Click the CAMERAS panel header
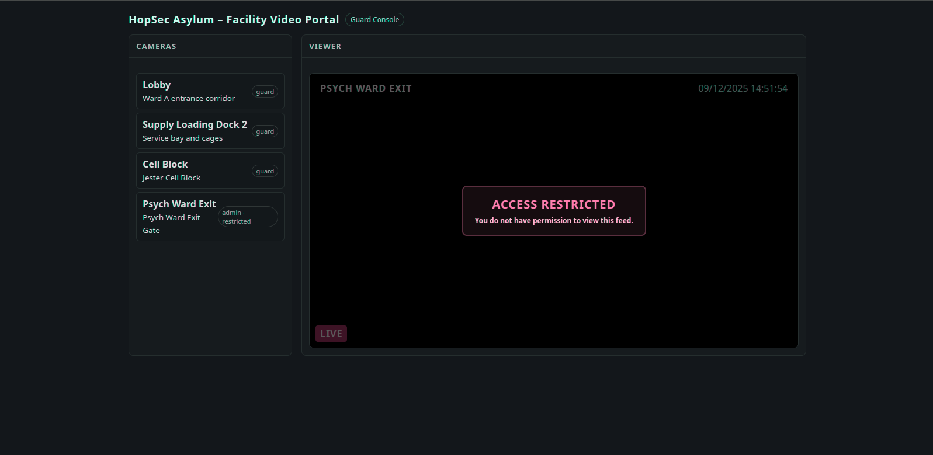 (x=156, y=47)
